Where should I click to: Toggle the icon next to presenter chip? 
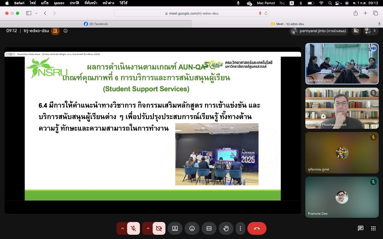(x=356, y=31)
